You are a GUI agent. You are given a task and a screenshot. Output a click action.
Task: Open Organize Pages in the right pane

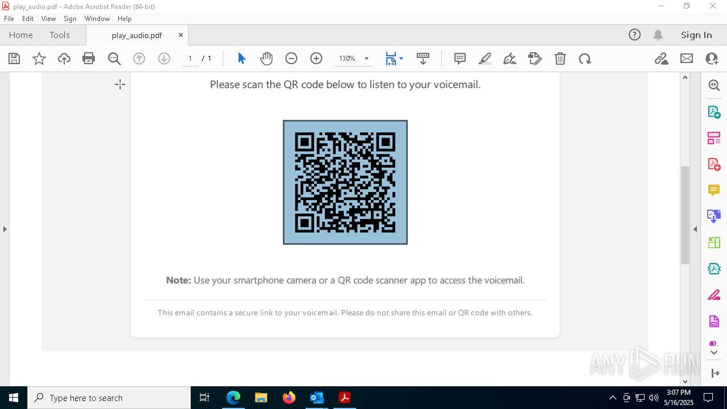tap(714, 243)
